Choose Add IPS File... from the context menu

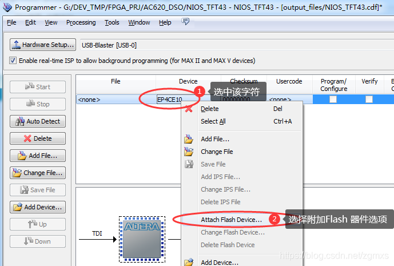(242, 177)
